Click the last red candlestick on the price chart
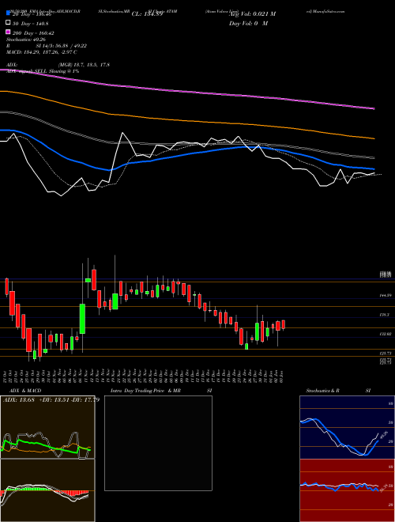 pyautogui.click(x=284, y=324)
